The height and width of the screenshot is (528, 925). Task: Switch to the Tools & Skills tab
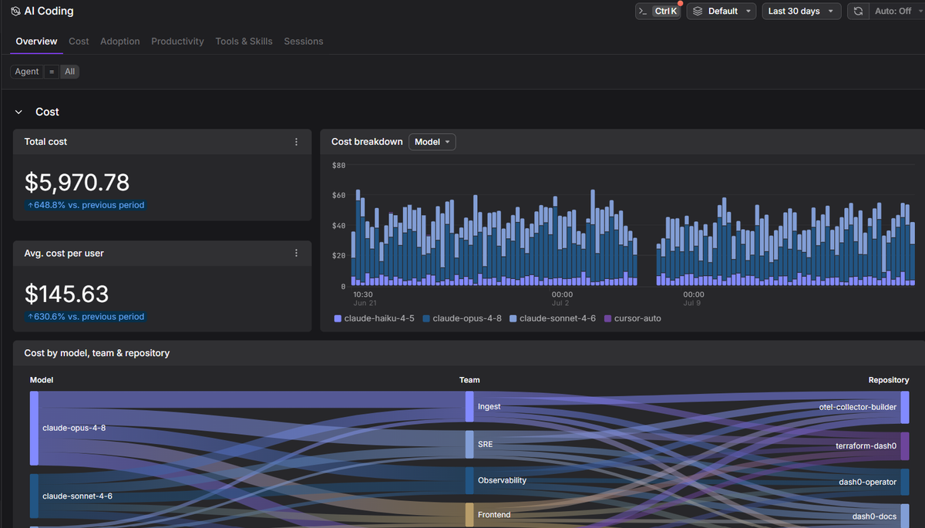(x=244, y=42)
